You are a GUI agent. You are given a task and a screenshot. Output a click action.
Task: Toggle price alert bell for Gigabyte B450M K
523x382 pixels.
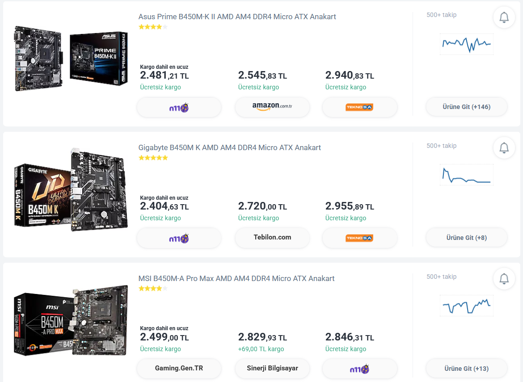(504, 148)
